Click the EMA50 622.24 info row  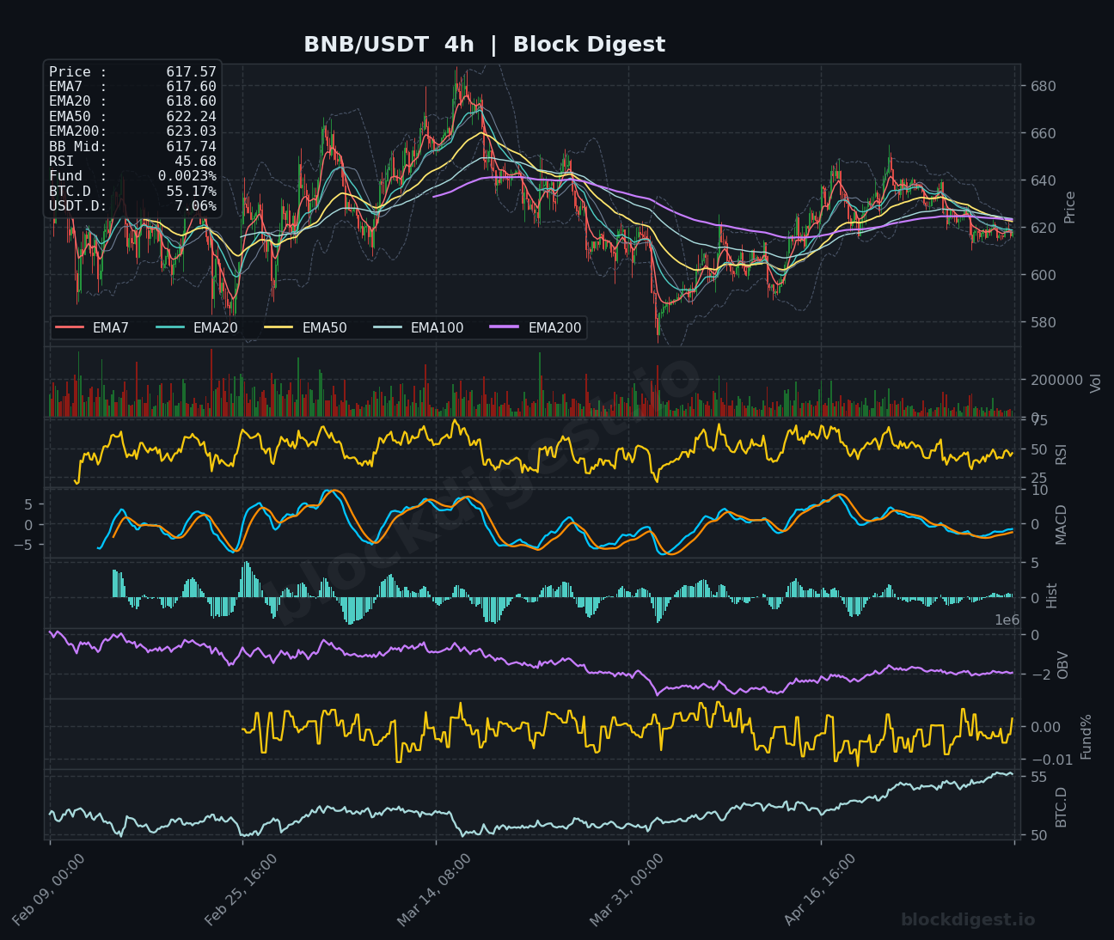[132, 117]
